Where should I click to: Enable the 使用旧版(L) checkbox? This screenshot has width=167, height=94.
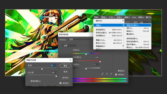pos(29,81)
